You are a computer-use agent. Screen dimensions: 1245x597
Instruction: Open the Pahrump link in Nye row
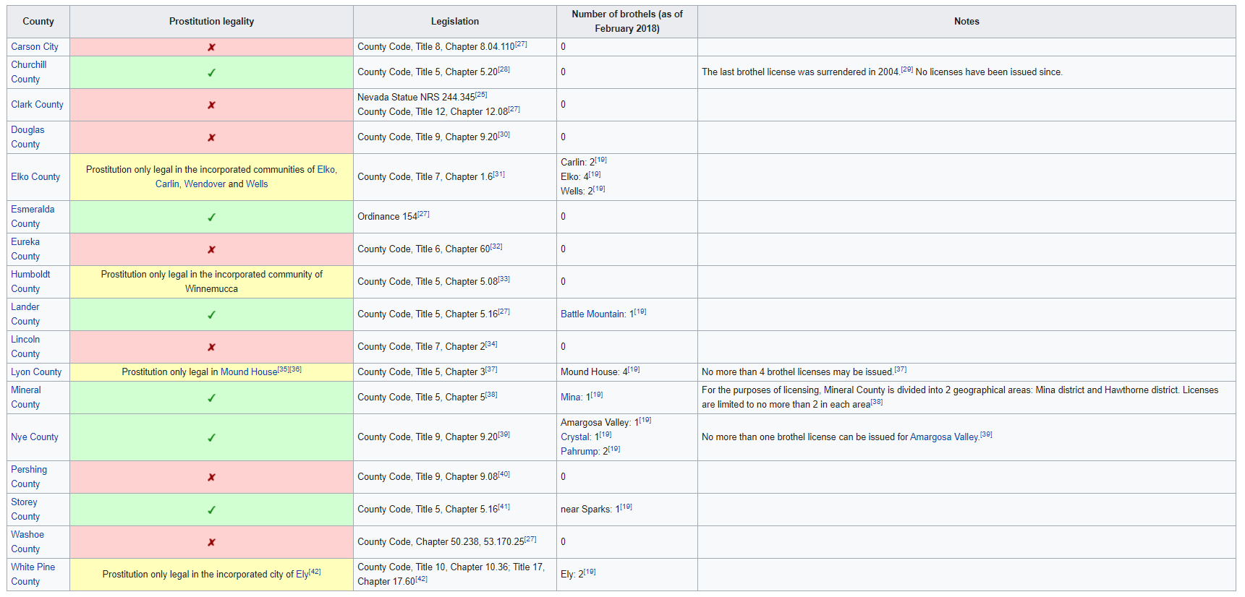579,452
